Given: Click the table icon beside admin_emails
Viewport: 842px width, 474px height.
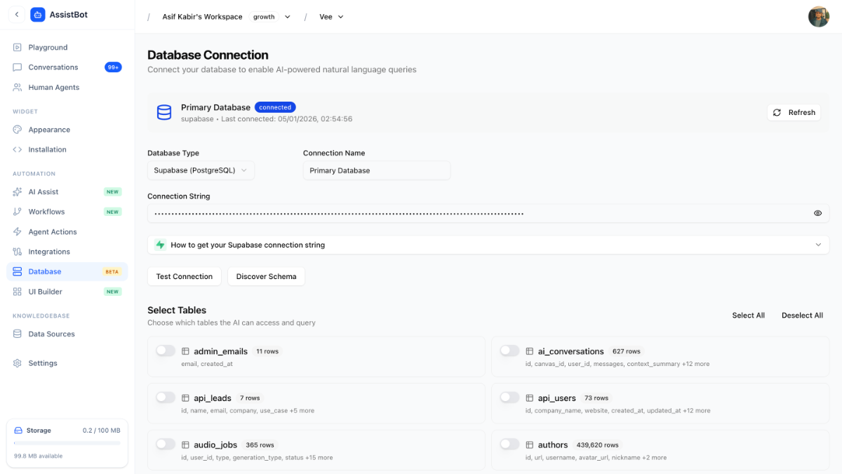Looking at the screenshot, I should click(186, 351).
